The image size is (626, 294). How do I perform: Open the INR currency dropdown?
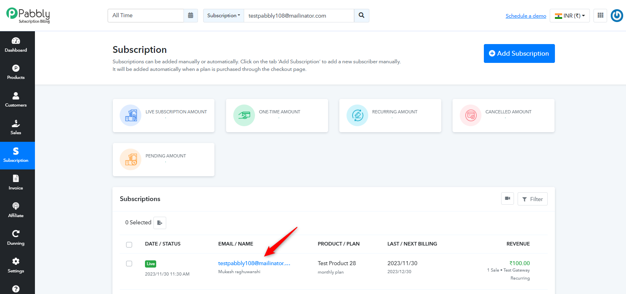[x=570, y=16]
